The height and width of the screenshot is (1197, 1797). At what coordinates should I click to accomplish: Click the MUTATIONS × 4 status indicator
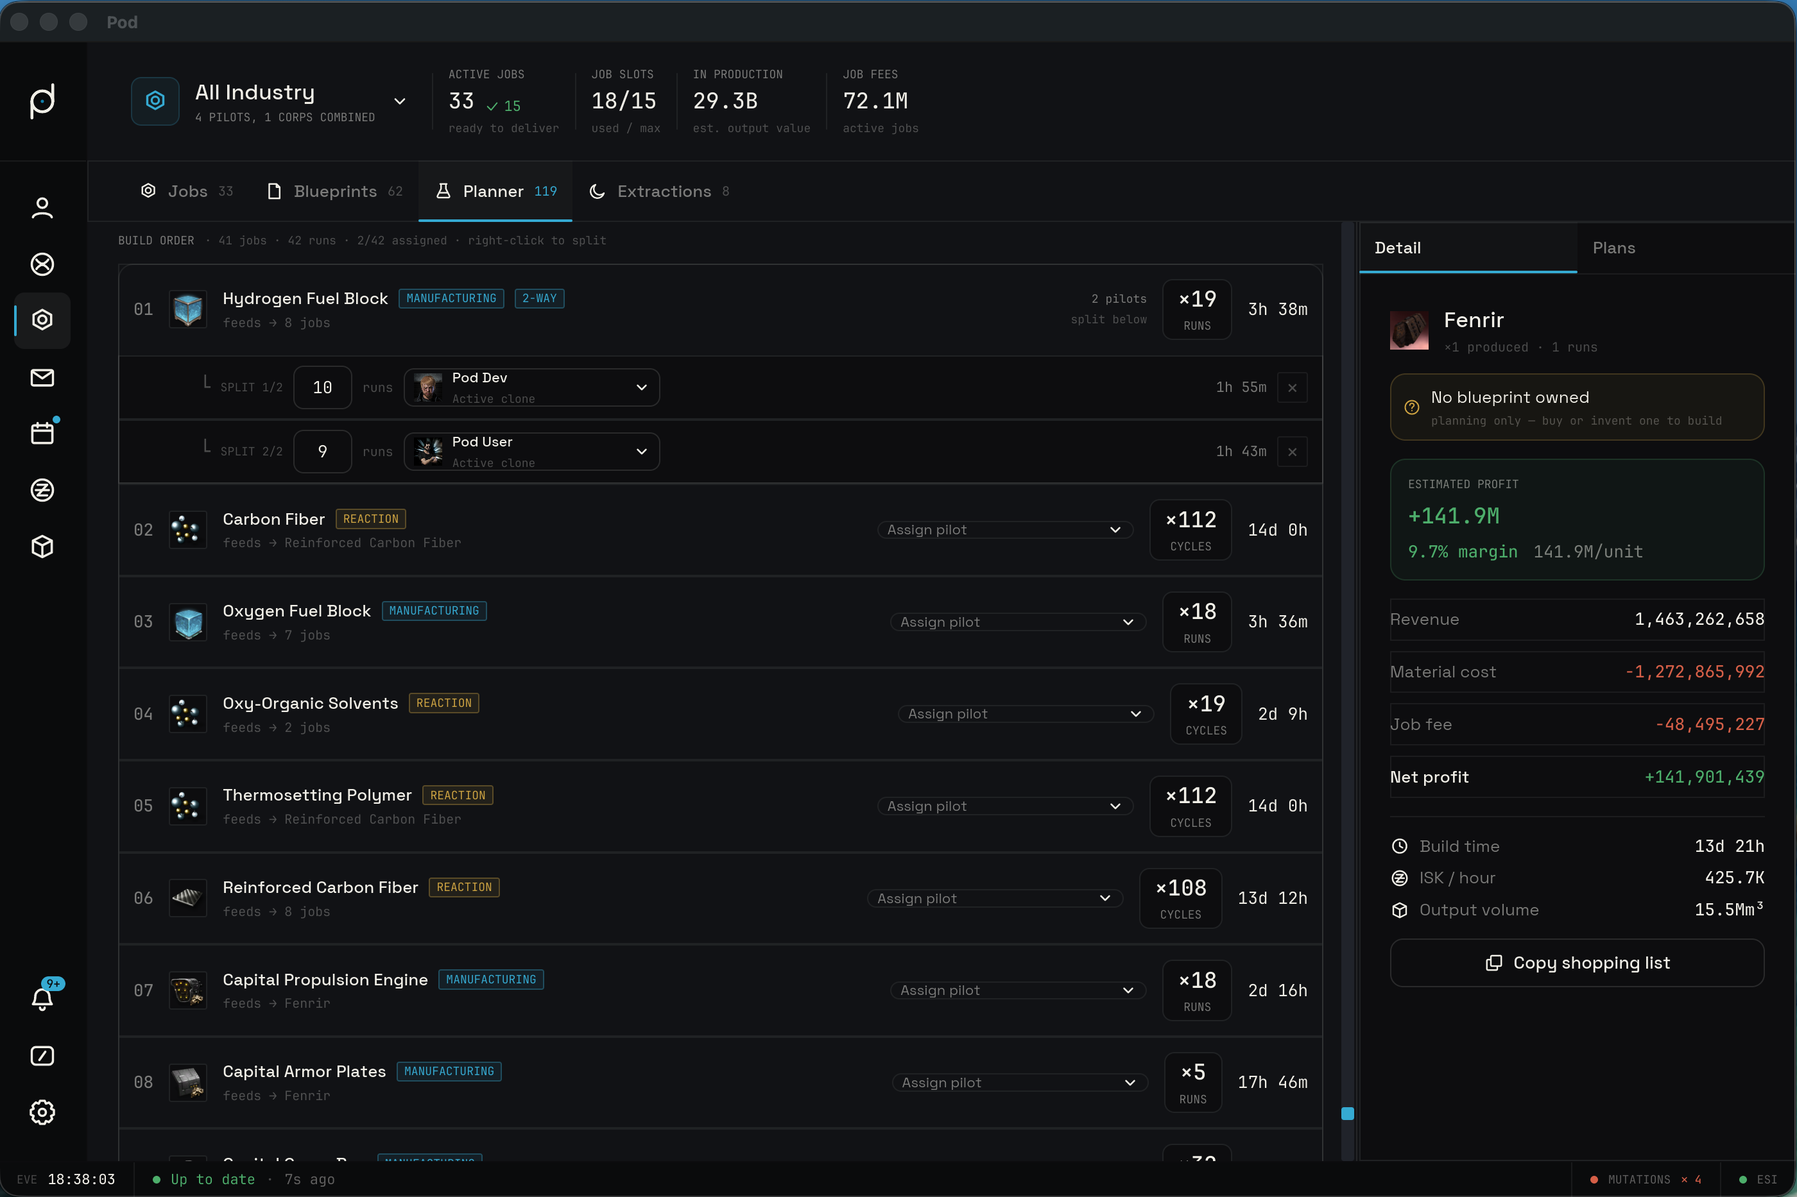pos(1645,1180)
